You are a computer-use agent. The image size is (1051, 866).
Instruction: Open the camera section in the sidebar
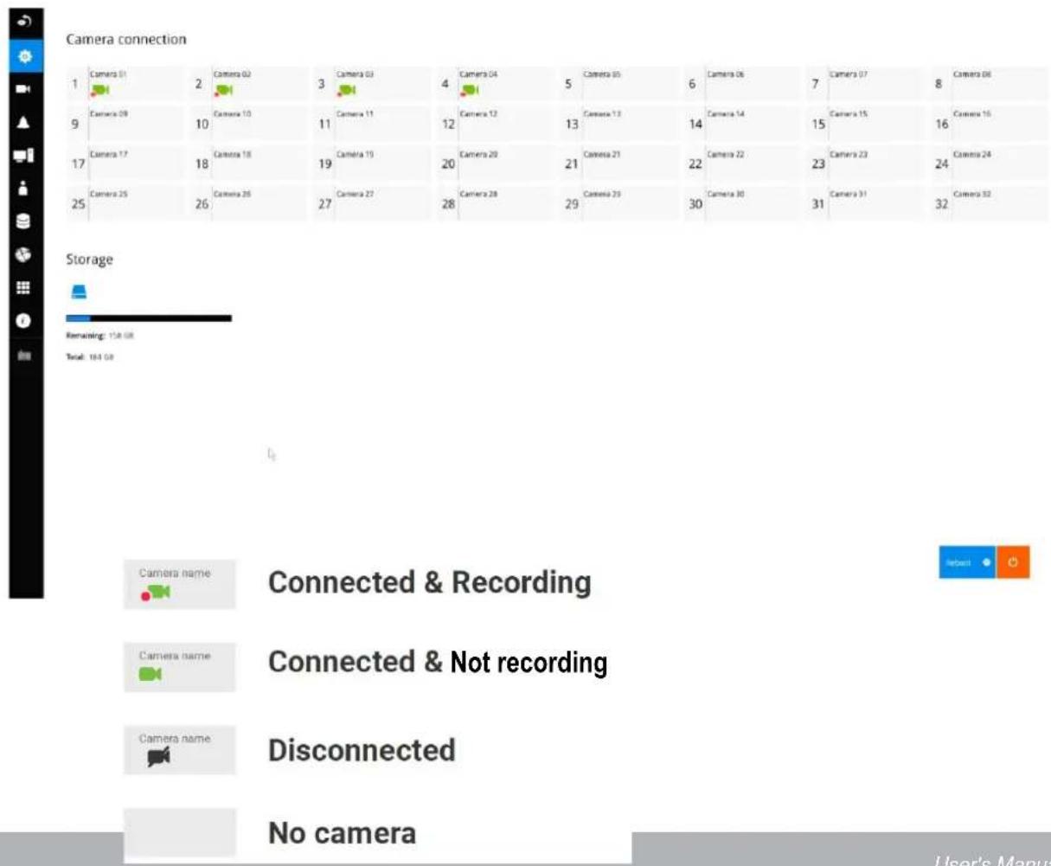[x=24, y=89]
